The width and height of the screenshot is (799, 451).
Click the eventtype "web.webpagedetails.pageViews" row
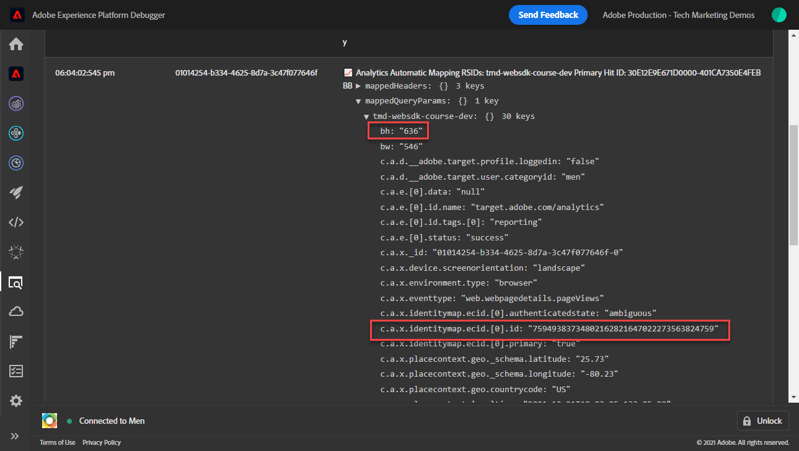[492, 298]
